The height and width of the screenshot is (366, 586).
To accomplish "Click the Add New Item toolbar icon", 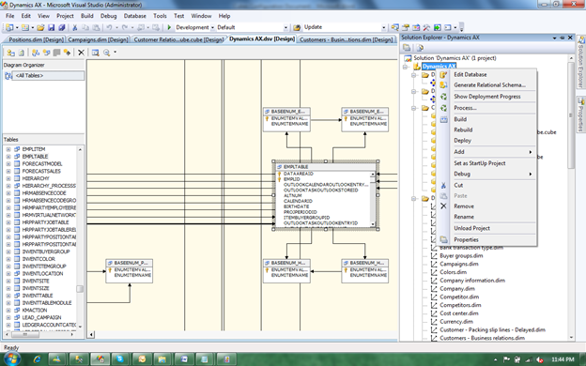I will pos(25,27).
